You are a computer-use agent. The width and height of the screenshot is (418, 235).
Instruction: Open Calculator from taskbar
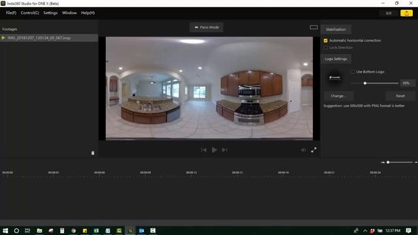62,230
